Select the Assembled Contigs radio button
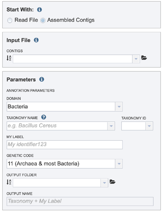This screenshot has height=212, width=164. coord(43,21)
